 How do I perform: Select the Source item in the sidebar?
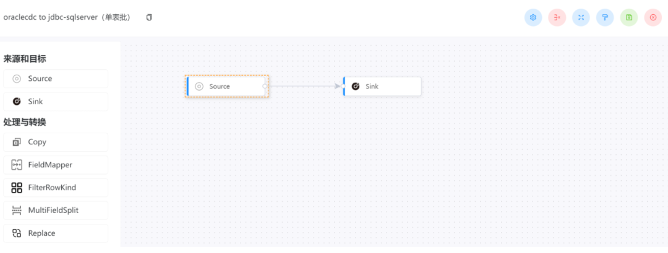56,78
